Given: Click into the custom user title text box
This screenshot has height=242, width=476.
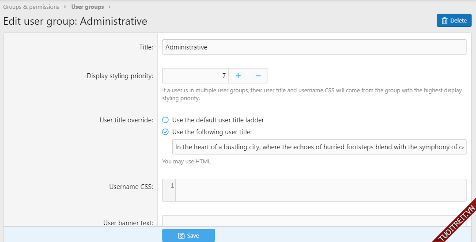Looking at the screenshot, I should (x=319, y=147).
